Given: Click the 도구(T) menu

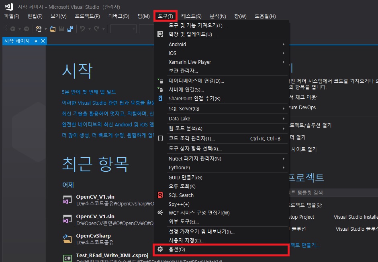Looking at the screenshot, I should 166,16.
